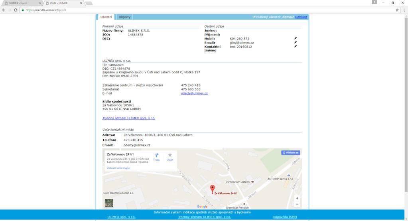Select the Uživatel tab
This screenshot has height=221, width=408.
106,17
